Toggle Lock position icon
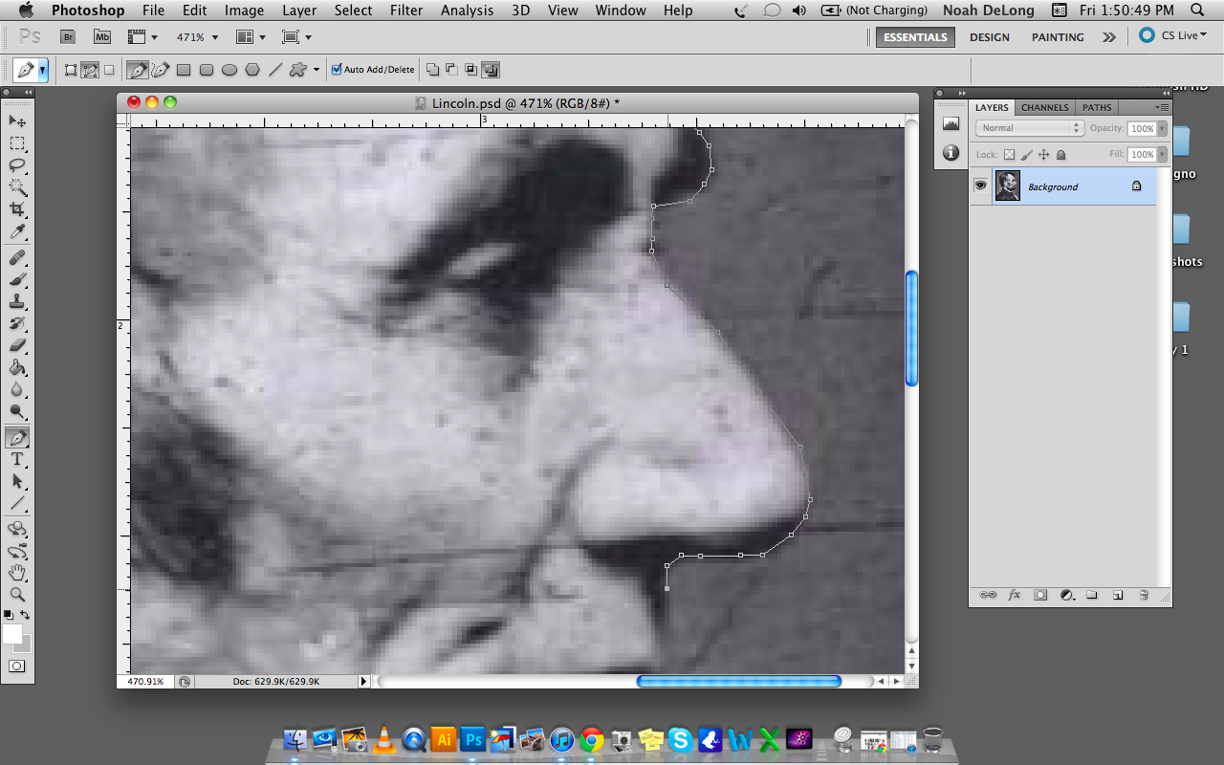The height and width of the screenshot is (765, 1224). coord(1043,154)
